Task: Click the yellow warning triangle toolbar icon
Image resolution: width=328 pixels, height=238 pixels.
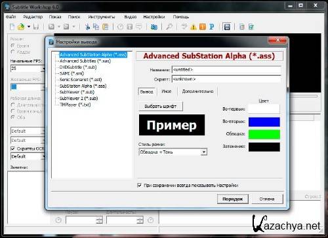Action: point(194,27)
